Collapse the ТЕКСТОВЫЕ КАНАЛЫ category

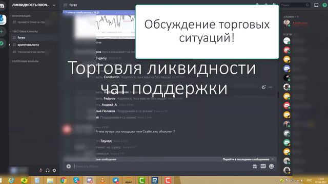(x=25, y=32)
